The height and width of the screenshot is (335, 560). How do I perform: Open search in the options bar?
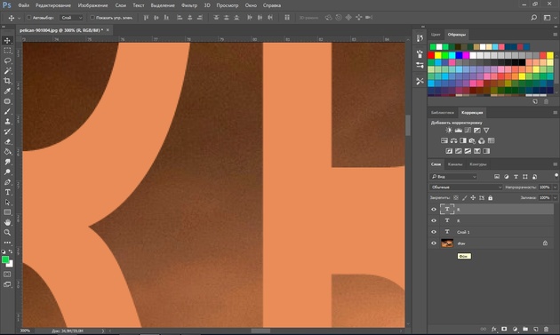534,18
